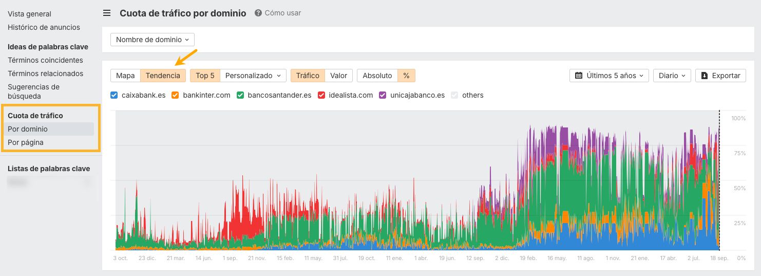The width and height of the screenshot is (761, 276).
Task: Switch to the Mapa view tab
Action: pyautogui.click(x=125, y=76)
